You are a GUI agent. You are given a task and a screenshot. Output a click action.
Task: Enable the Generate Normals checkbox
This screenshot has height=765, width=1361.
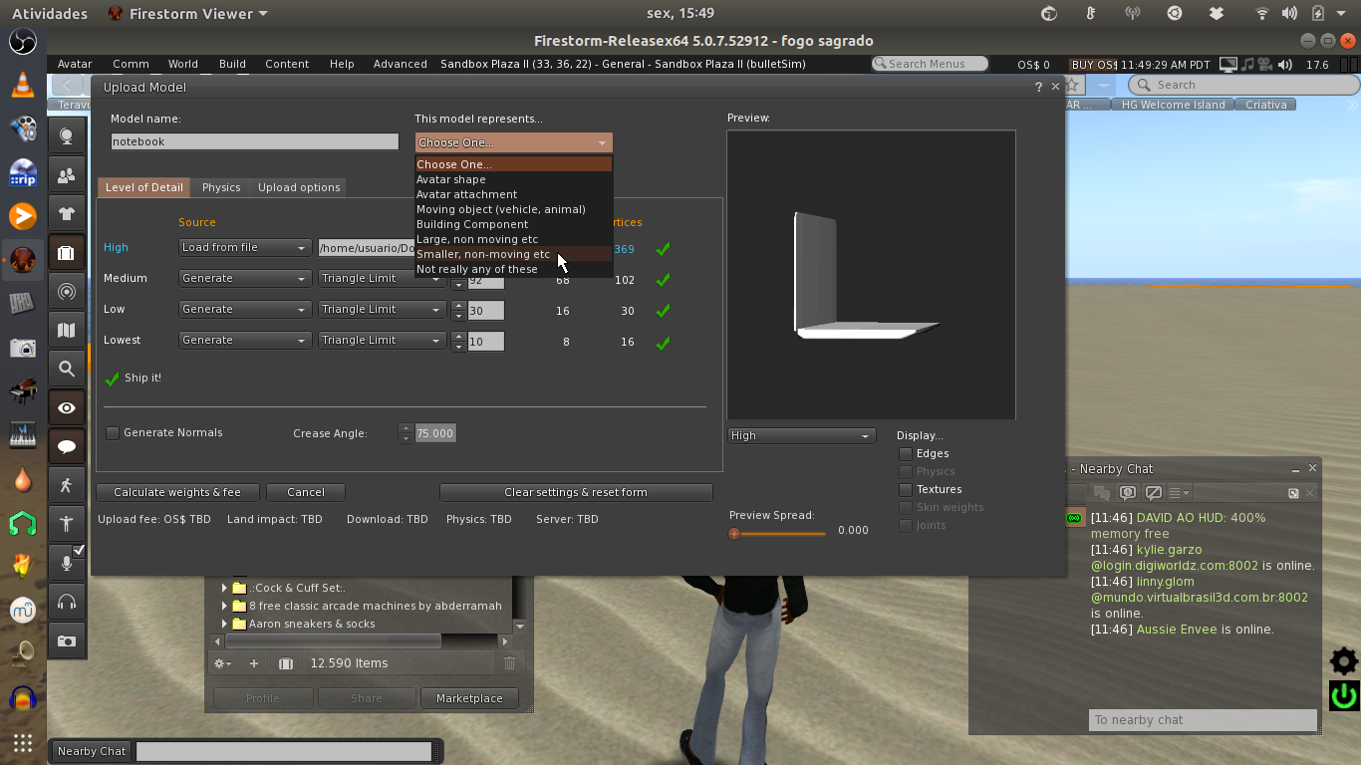tap(113, 432)
